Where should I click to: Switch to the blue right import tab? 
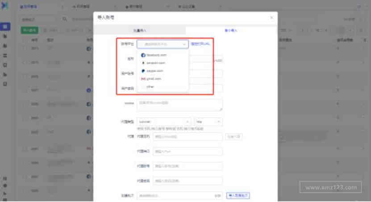231,30
